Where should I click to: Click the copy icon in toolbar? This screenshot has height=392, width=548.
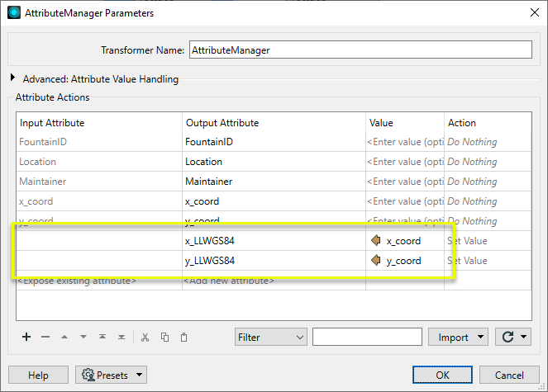[164, 337]
